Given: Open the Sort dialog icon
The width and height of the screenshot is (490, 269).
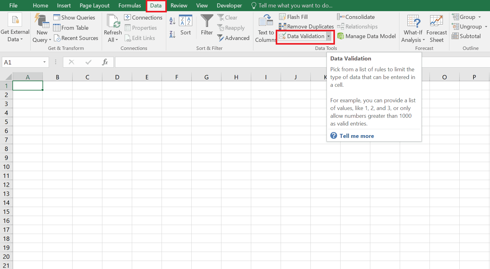Looking at the screenshot, I should click(185, 25).
